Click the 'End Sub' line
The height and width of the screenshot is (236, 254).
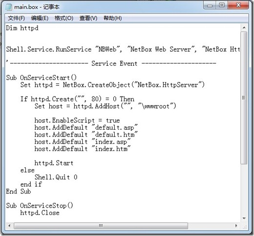tap(19, 192)
